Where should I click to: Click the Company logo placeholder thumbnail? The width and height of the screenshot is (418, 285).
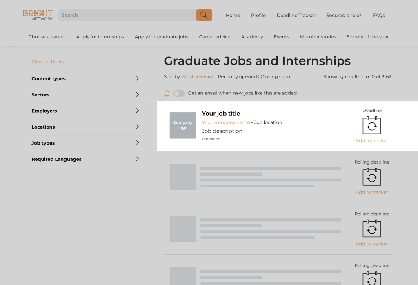(x=183, y=125)
